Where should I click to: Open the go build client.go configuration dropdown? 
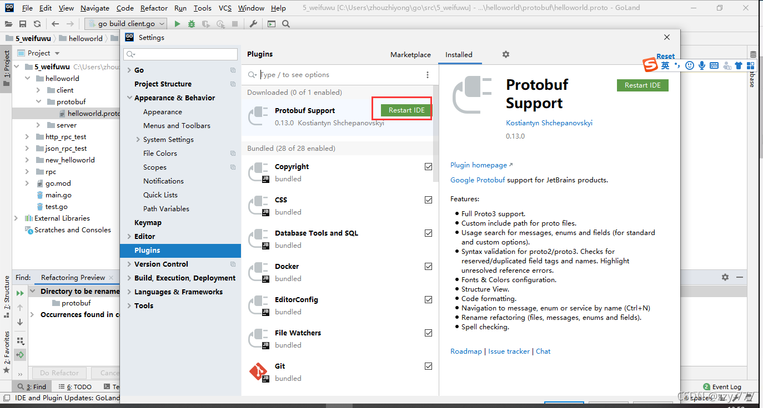tap(126, 24)
